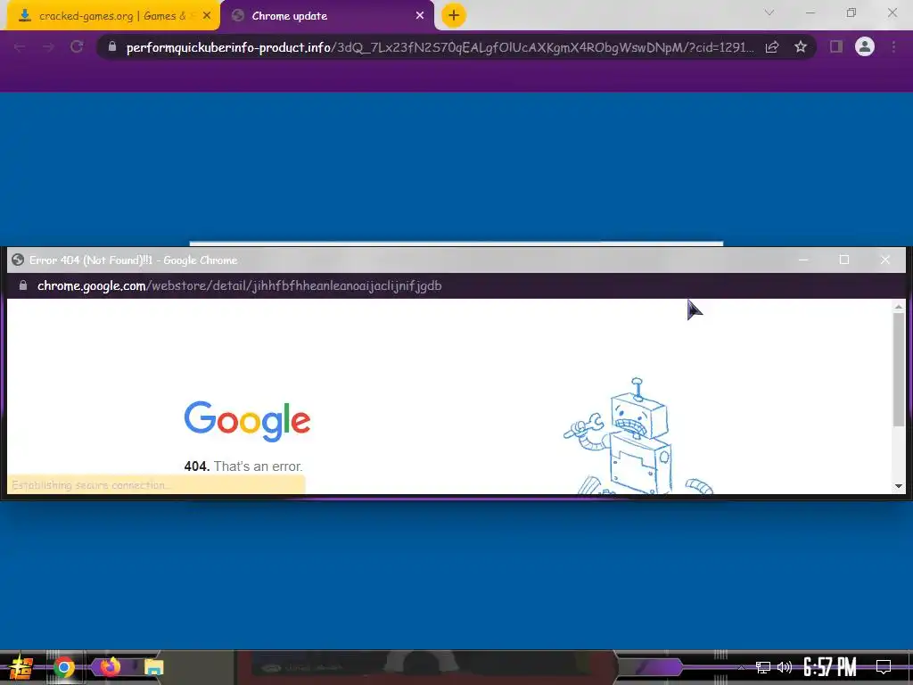
Task: Restore down the main Chrome window
Action: pos(851,12)
